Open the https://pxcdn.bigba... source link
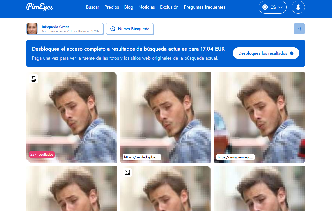The image size is (332, 211). 142,157
